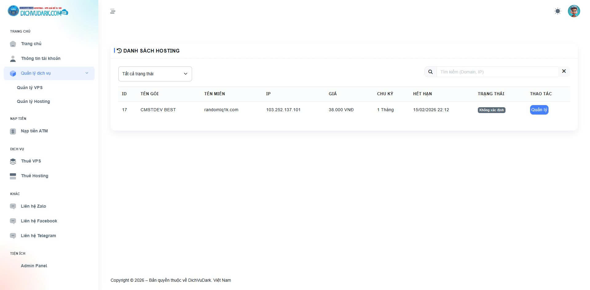
Task: Focus the Tìm kiếm (Domain, IP) field
Action: coord(497,72)
